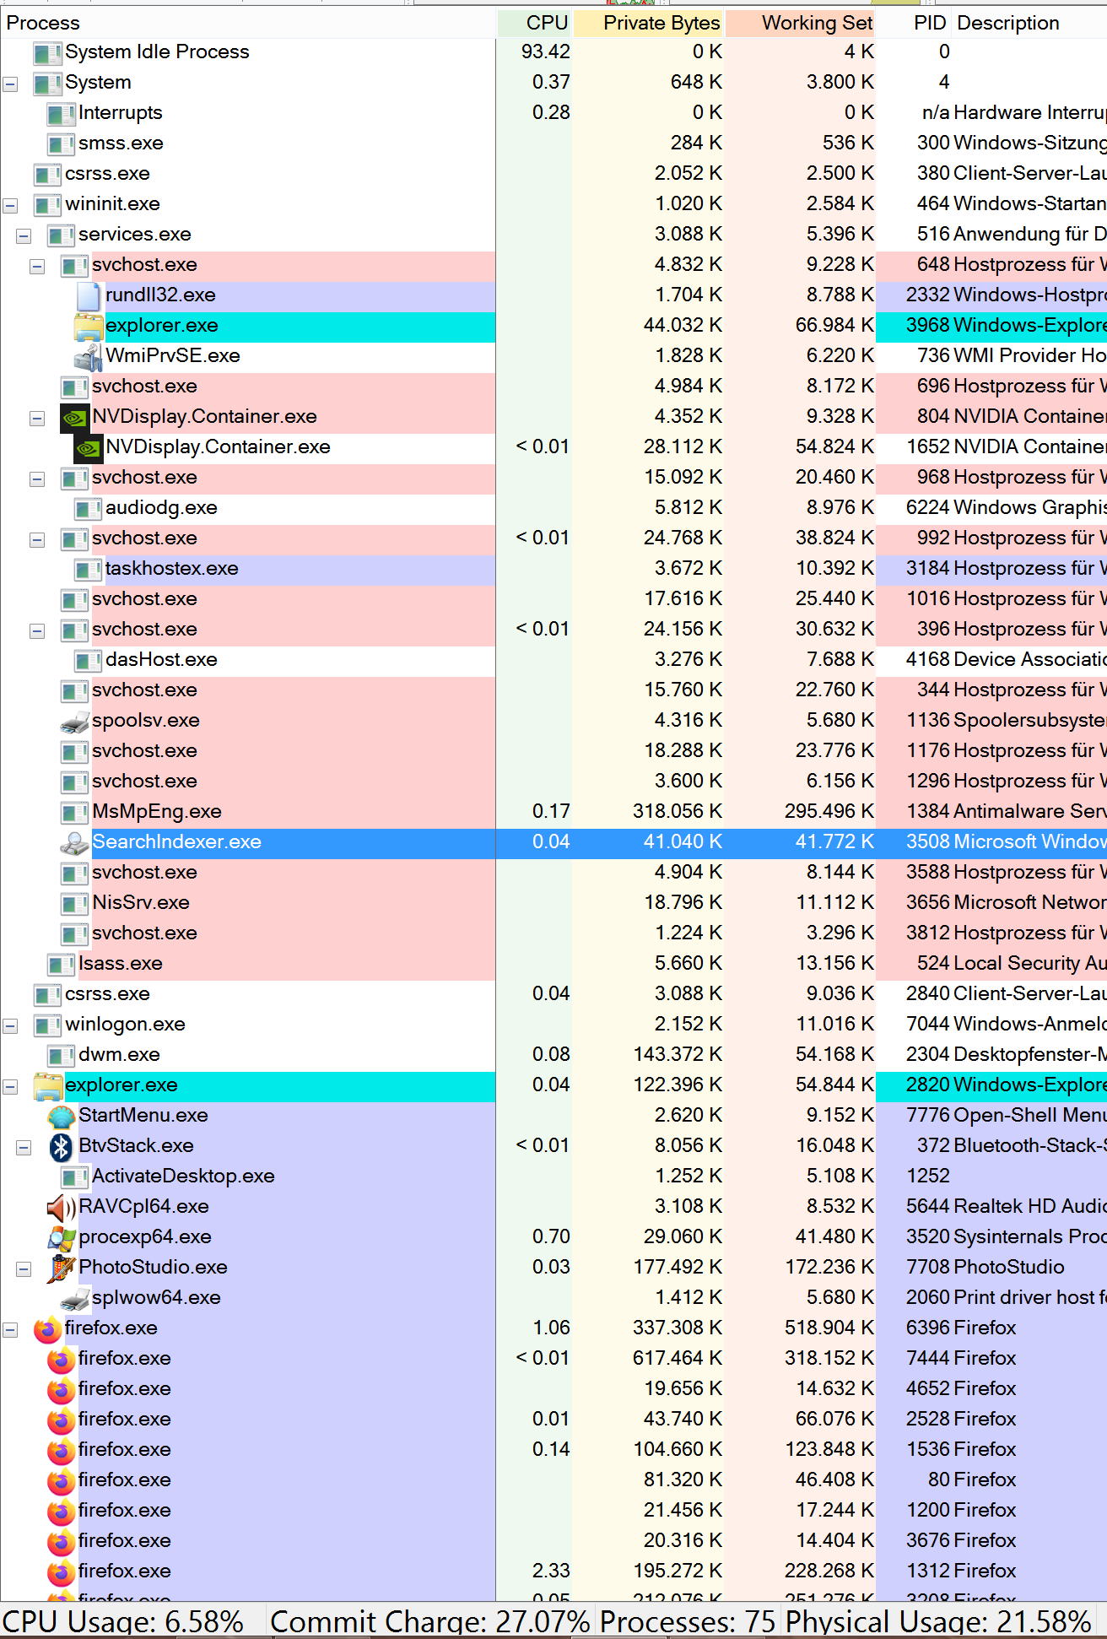Sort by the Private Bytes column header

click(x=649, y=23)
